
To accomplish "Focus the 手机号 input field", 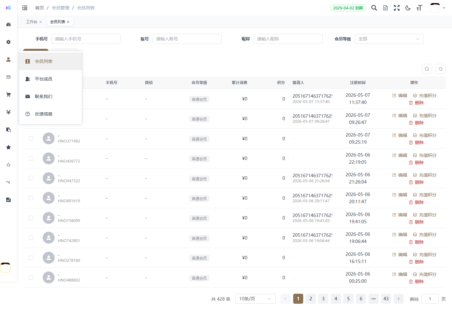I will point(86,39).
